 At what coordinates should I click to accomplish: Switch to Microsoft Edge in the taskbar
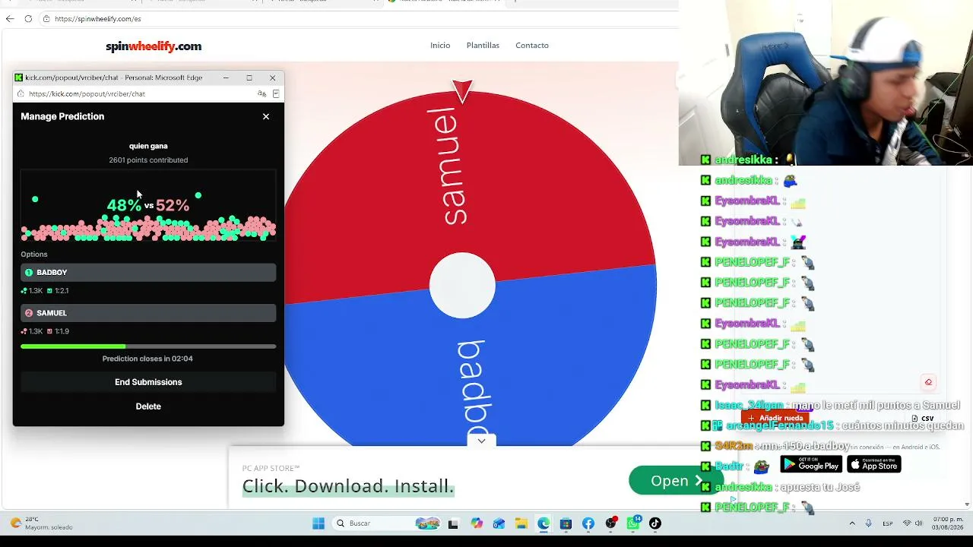[544, 523]
